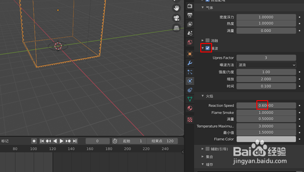
Task: Animate Flame Color via its dot
Action: 300,139
